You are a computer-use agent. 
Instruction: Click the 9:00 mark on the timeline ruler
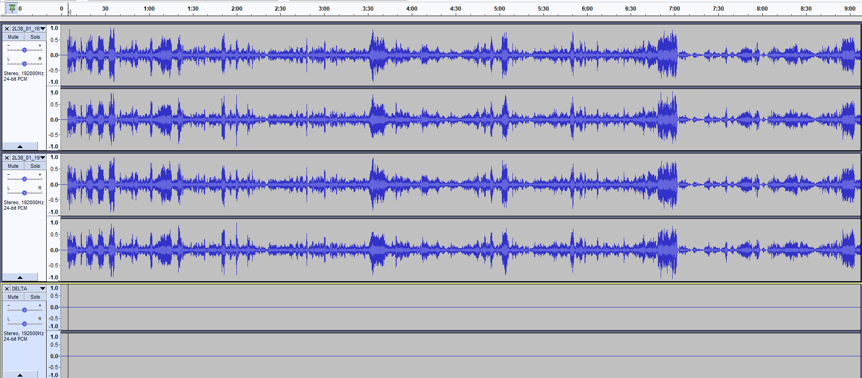click(850, 9)
